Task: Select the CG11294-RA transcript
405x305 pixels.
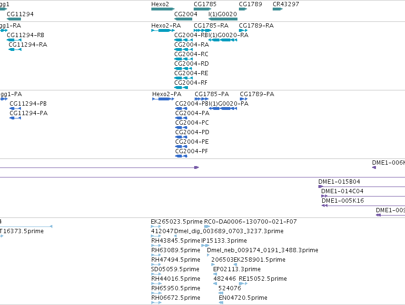Action: [x=15, y=49]
